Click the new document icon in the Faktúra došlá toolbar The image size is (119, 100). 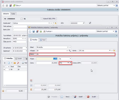(x=3, y=6)
